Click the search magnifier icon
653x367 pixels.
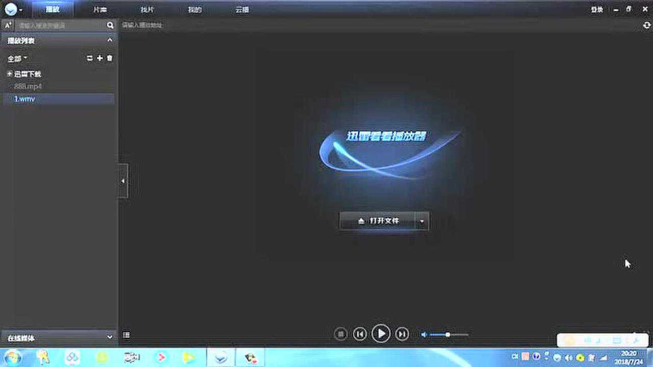(x=110, y=25)
